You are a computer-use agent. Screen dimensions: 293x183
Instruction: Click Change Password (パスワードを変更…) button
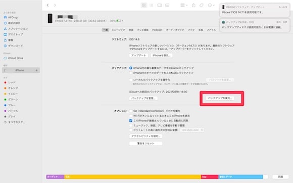[220, 80]
